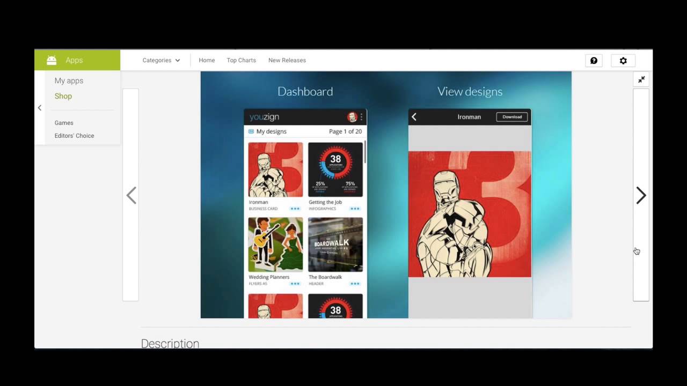Click the user avatar in the youzign header
Screen dimensions: 687x386
352,117
